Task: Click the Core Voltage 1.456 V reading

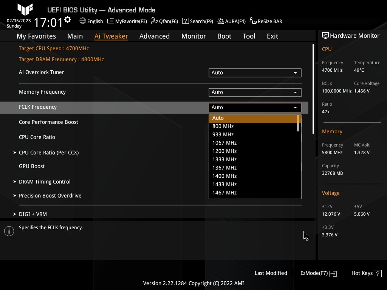Action: pos(362,91)
